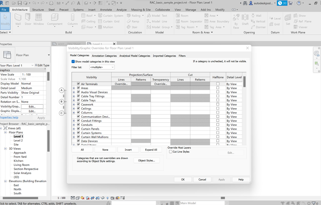Click Lines Override for Air Terminals

click(x=121, y=84)
